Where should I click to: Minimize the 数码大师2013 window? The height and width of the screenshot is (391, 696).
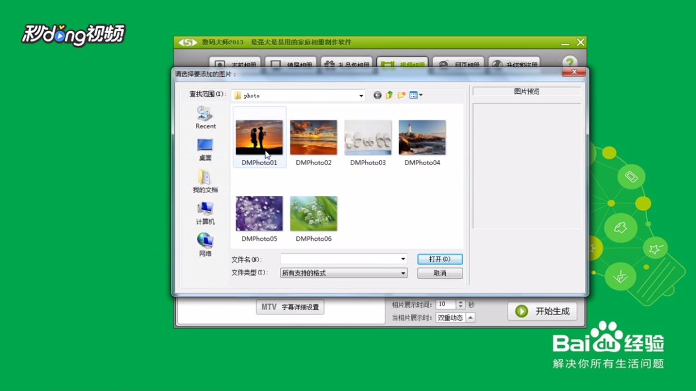[565, 43]
